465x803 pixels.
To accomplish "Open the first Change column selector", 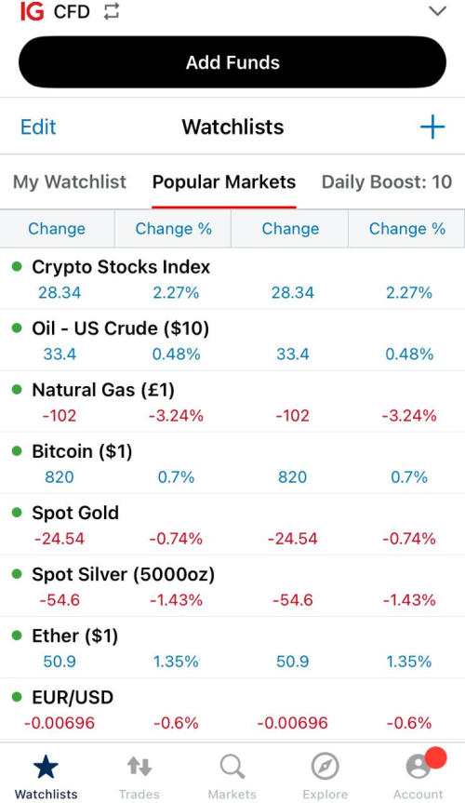I will 57,229.
